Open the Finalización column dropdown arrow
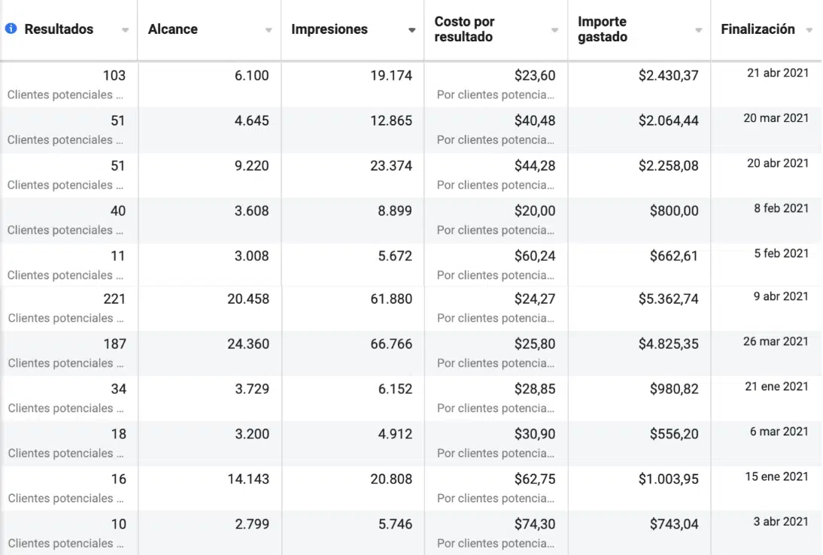 point(809,31)
